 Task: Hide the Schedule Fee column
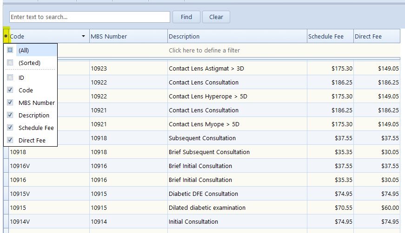10,128
